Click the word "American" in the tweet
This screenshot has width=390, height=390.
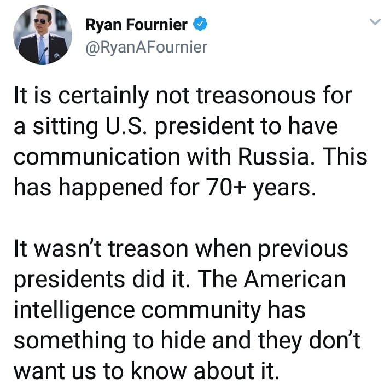295,280
